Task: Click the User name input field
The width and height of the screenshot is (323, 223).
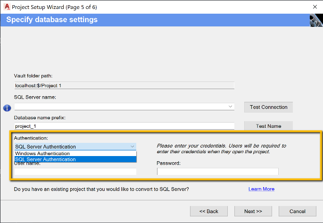Action: tap(75, 172)
